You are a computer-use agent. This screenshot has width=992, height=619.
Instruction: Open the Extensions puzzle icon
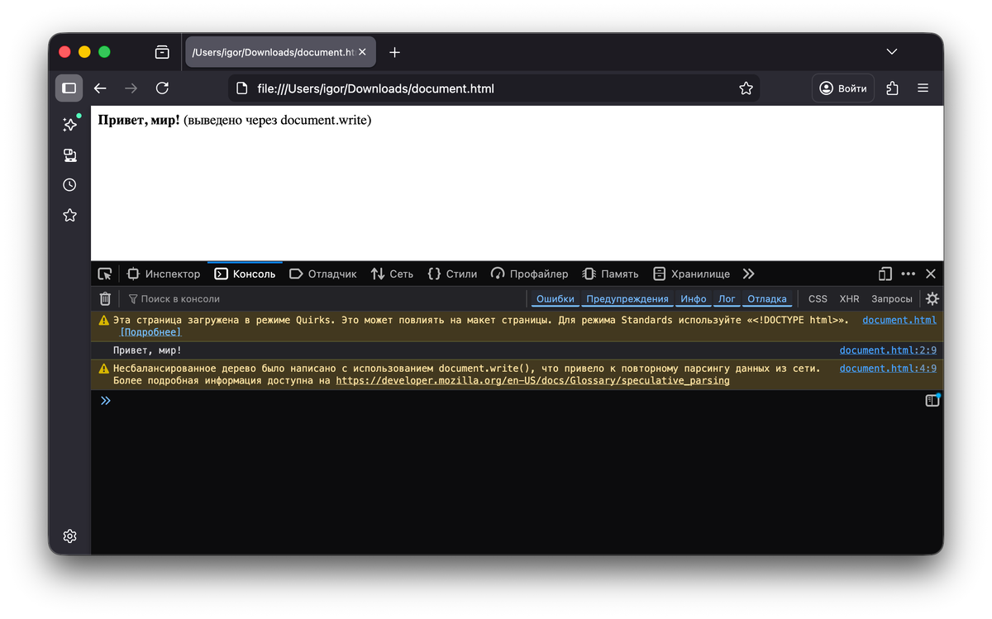point(892,88)
